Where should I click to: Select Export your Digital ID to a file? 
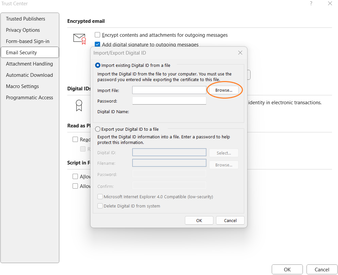click(x=97, y=129)
